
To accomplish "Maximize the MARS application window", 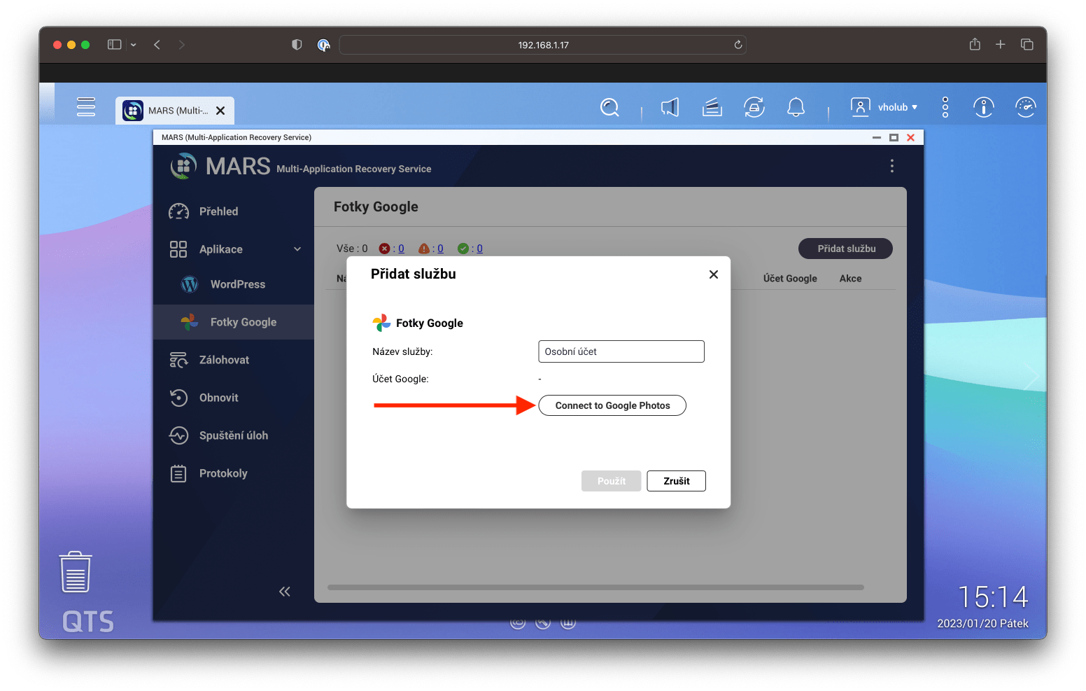I will [894, 138].
